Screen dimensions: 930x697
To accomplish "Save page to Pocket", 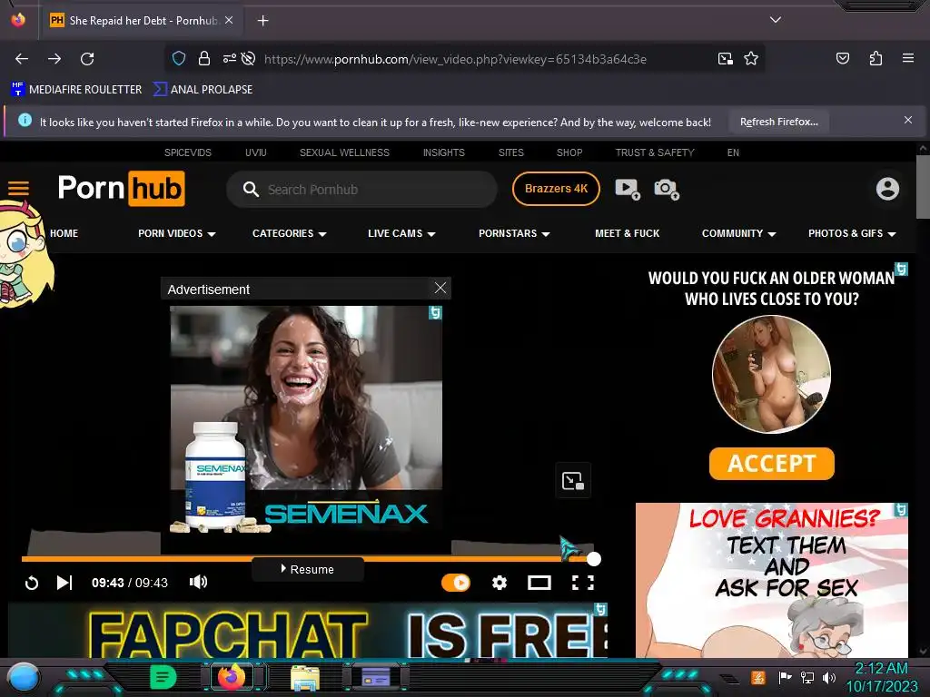I will pos(842,58).
